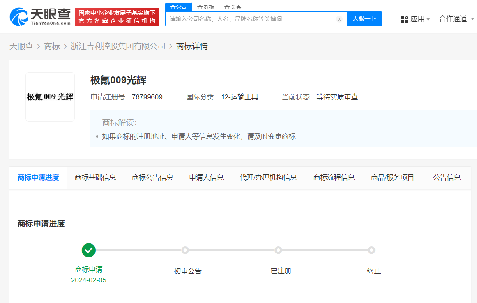Screen dimensions: 477x303
Task: Open 浙江吉利控股集团有限公司 breadcrumb link
Action: pos(118,46)
